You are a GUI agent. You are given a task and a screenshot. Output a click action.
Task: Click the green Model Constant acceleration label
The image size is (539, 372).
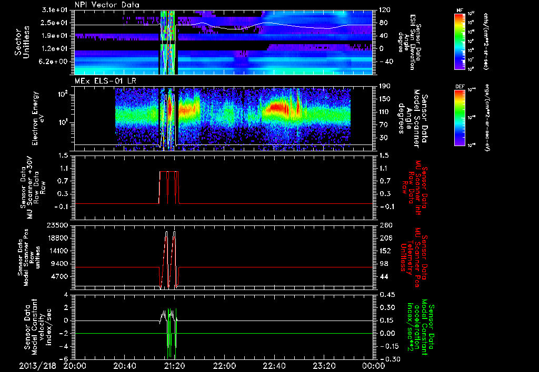[420, 327]
